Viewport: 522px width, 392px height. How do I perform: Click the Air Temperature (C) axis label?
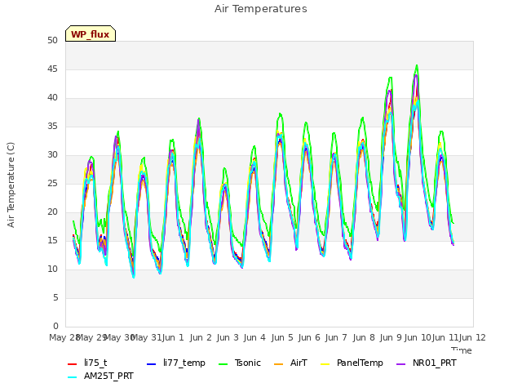[x=11, y=185]
